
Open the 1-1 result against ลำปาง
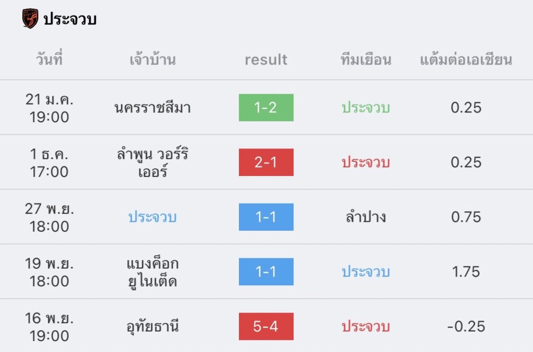pos(266,217)
